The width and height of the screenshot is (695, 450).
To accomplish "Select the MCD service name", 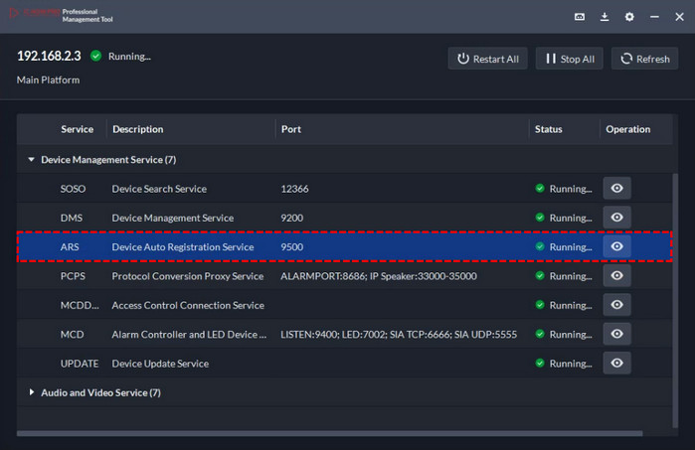I will tap(72, 335).
